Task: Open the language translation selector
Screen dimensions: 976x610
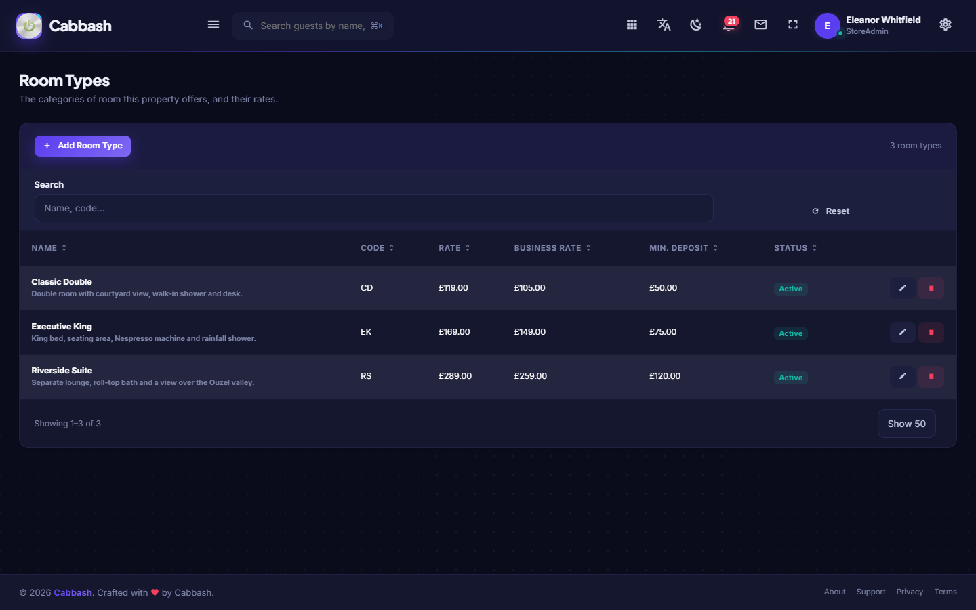Action: (x=664, y=25)
